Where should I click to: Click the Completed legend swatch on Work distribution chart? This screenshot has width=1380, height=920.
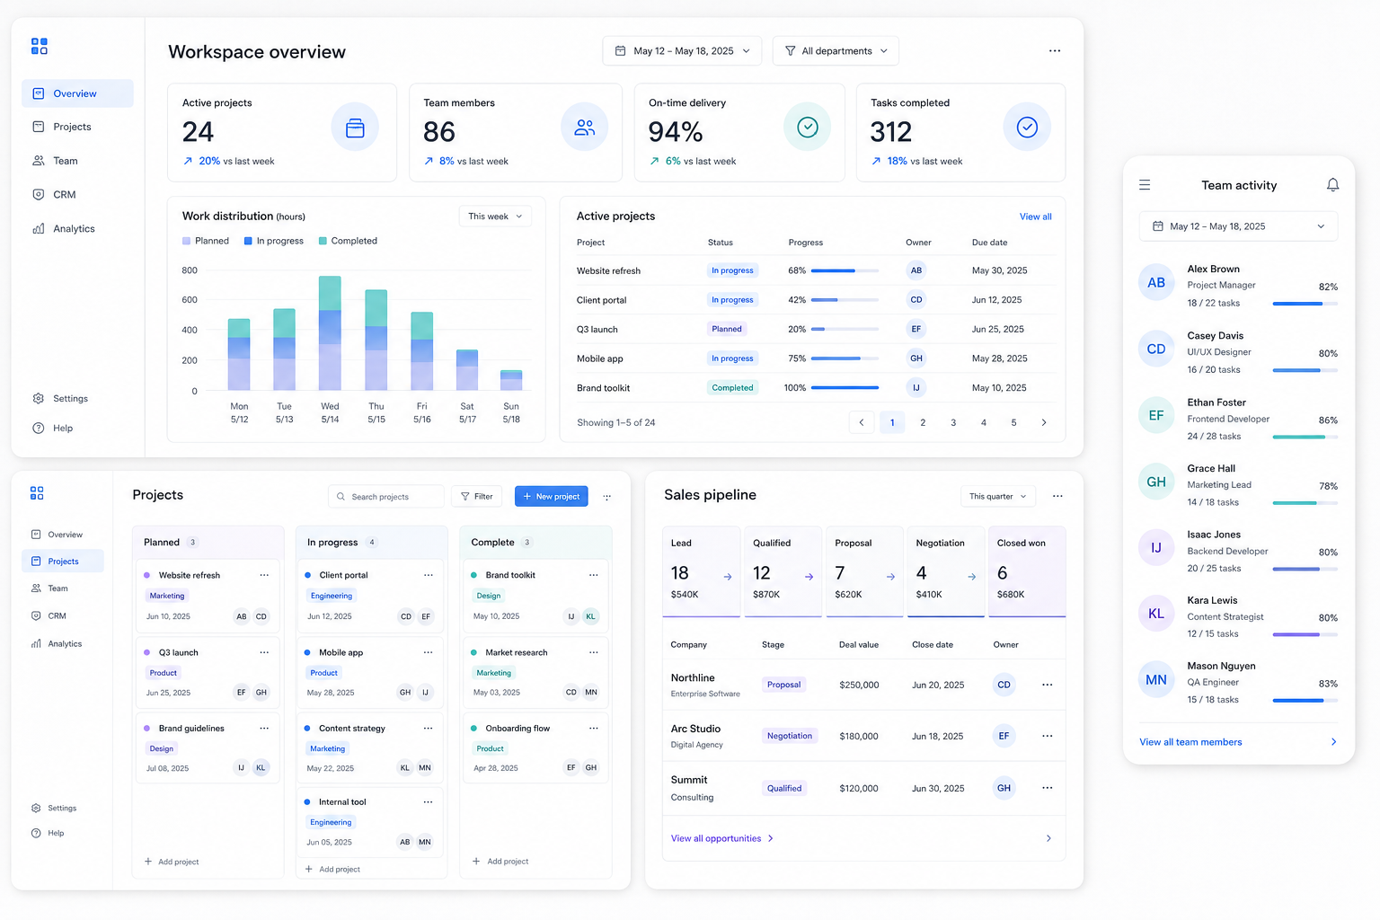pyautogui.click(x=323, y=241)
